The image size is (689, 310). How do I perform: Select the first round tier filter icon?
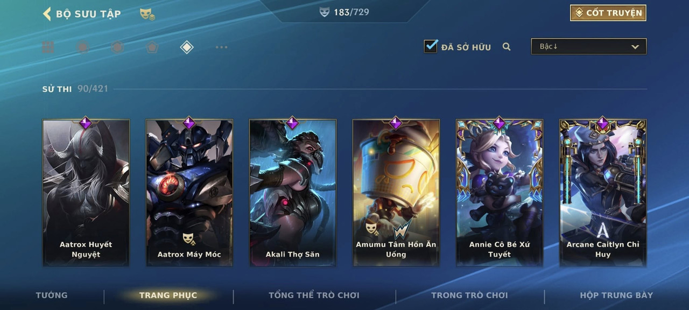(x=82, y=47)
